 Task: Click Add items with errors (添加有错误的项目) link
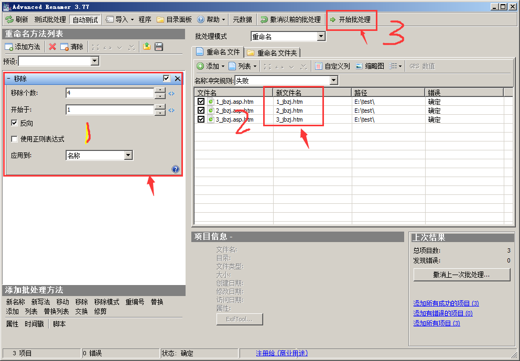[x=443, y=313]
